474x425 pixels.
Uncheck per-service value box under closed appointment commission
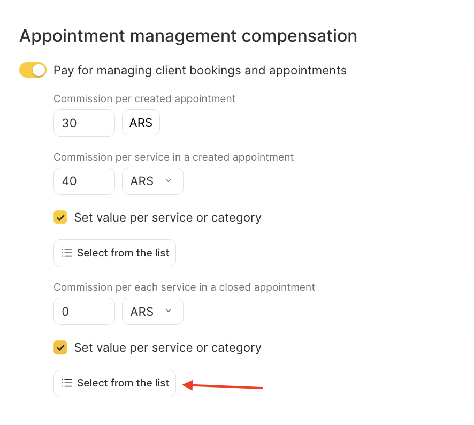tap(60, 347)
